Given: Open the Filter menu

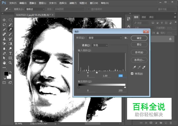Looking at the screenshot, I should pos(73,3).
